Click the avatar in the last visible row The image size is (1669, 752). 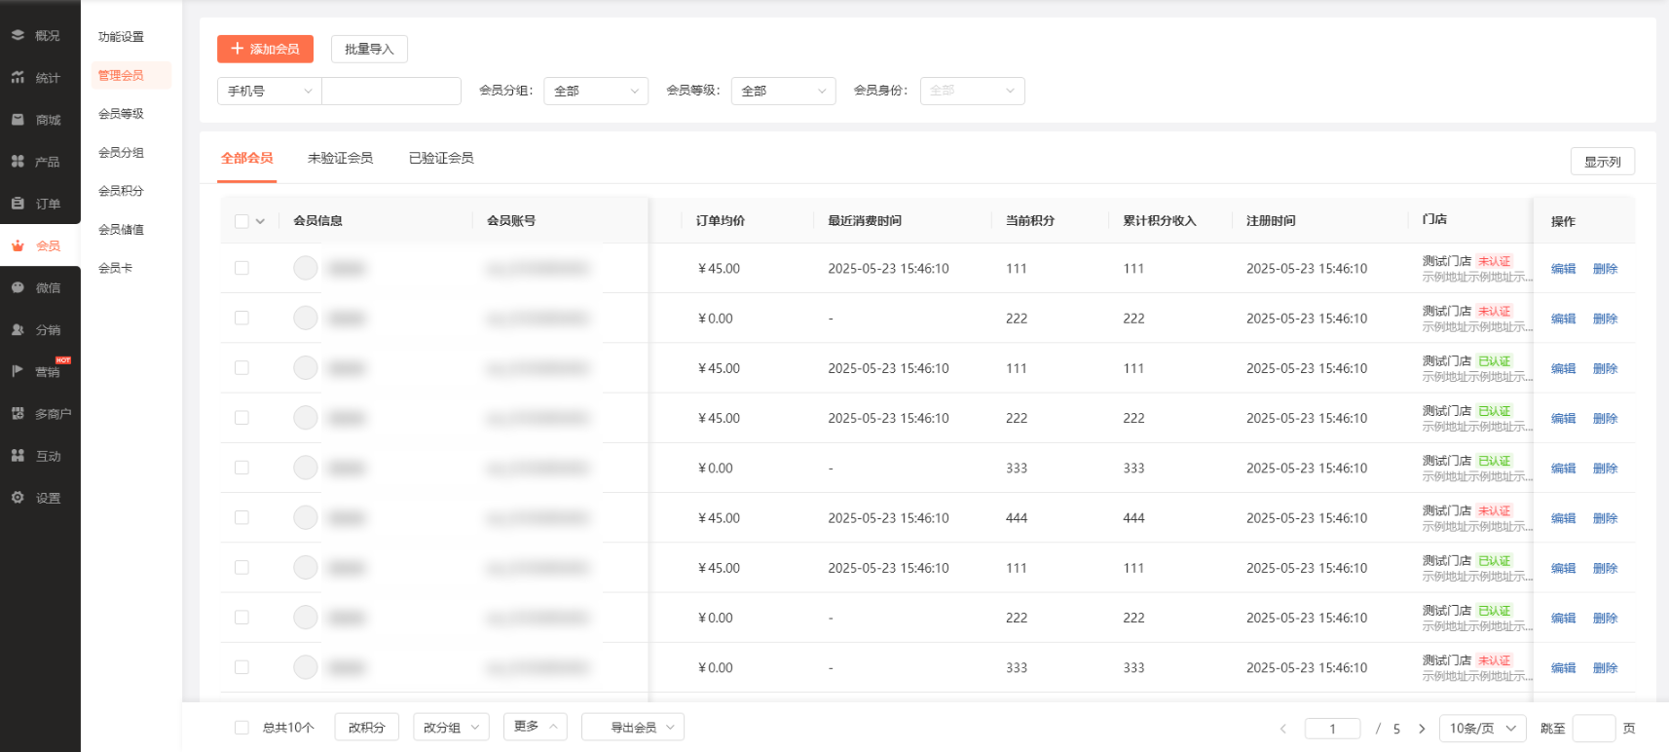pyautogui.click(x=306, y=667)
